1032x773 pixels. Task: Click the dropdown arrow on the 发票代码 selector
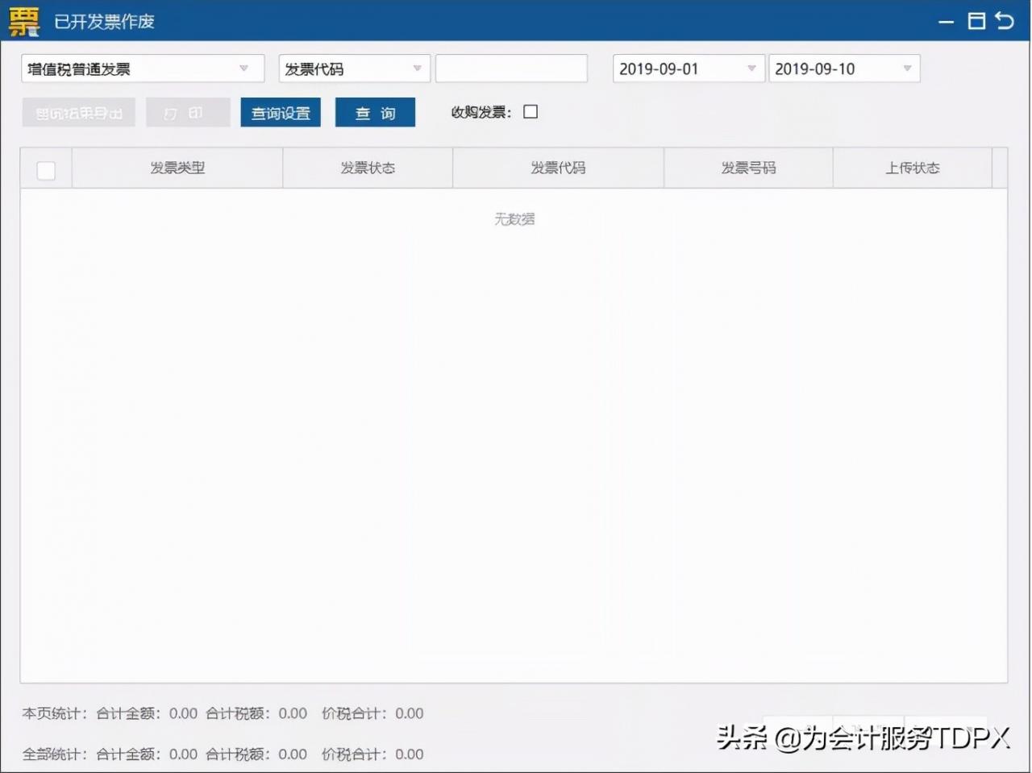point(417,69)
